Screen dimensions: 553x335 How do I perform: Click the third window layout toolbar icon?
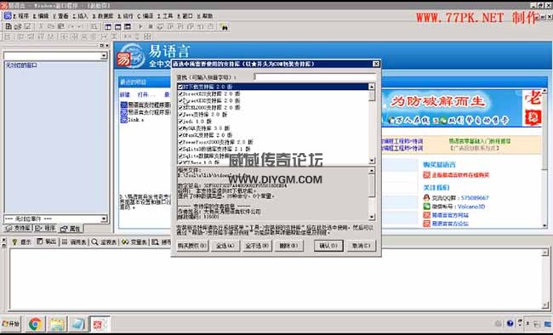(x=128, y=27)
